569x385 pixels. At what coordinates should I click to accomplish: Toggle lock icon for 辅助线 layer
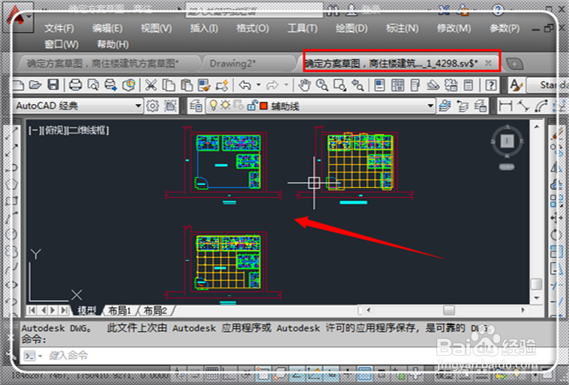[x=251, y=106]
